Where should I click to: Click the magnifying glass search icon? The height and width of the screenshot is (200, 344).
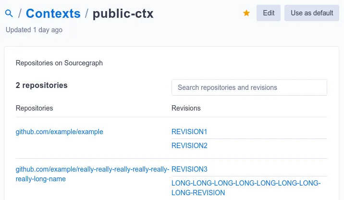coord(9,13)
